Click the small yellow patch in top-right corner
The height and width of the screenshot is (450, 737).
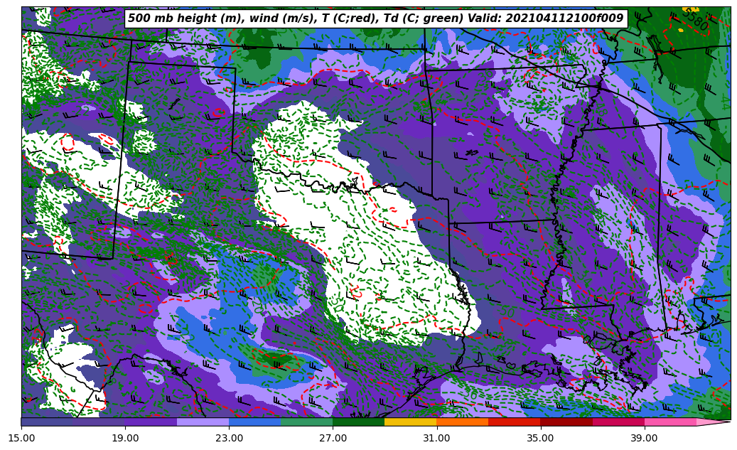[680, 30]
